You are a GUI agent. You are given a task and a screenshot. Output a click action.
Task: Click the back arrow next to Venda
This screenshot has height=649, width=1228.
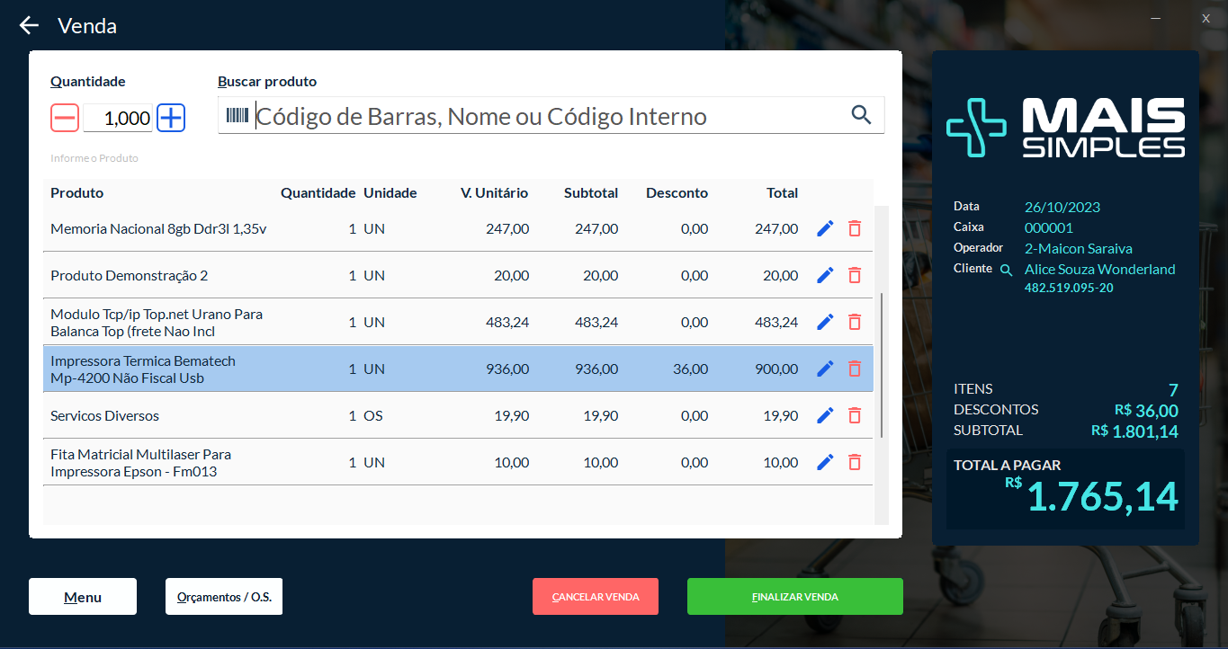click(30, 26)
